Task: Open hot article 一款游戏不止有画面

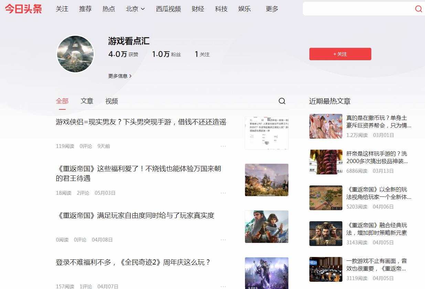Action: (x=377, y=265)
